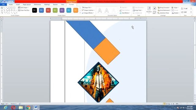Adjust the shape width spinner
The height and width of the screenshot is (110, 196).
pos(191,12)
